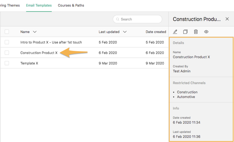Check the Construction Product X row checkbox

7,53
